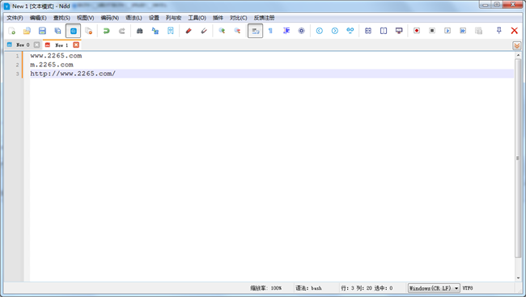
Task: Close the New 1 tab
Action: point(76,45)
